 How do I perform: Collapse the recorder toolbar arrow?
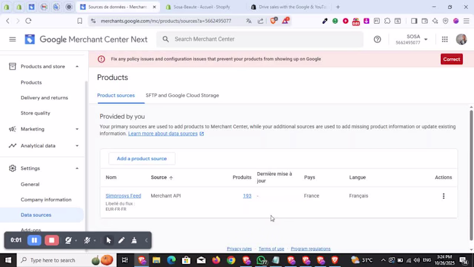146,240
